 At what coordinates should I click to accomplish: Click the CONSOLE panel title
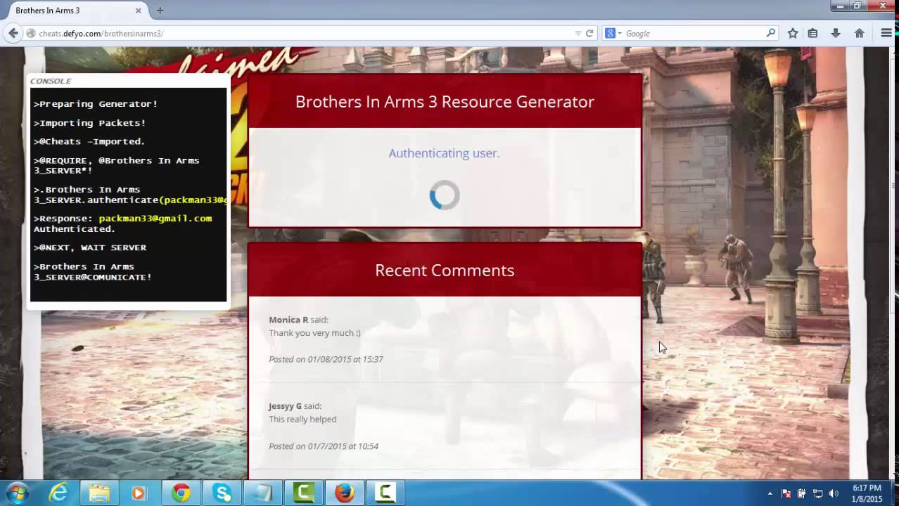click(51, 81)
